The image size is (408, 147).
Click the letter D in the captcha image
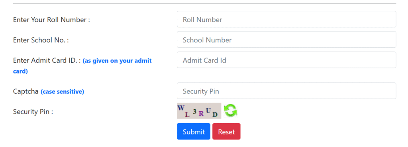tap(215, 114)
